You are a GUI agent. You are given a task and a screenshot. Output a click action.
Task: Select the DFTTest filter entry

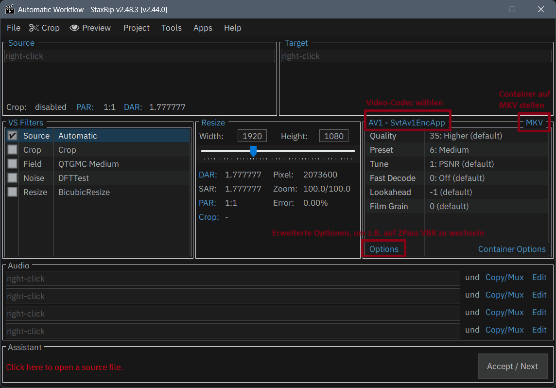pyautogui.click(x=73, y=178)
